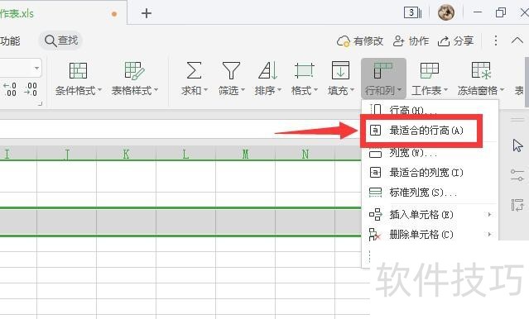Collapse the ribbon with the chevron
Image resolution: width=529 pixels, height=319 pixels.
pos(517,40)
